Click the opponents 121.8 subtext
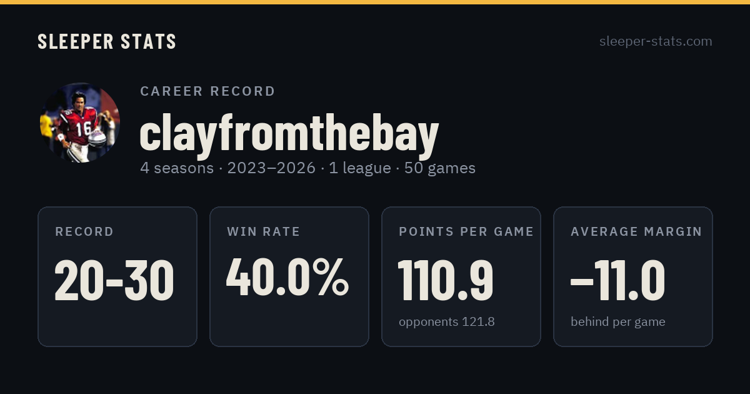Image resolution: width=750 pixels, height=394 pixels. pos(447,322)
